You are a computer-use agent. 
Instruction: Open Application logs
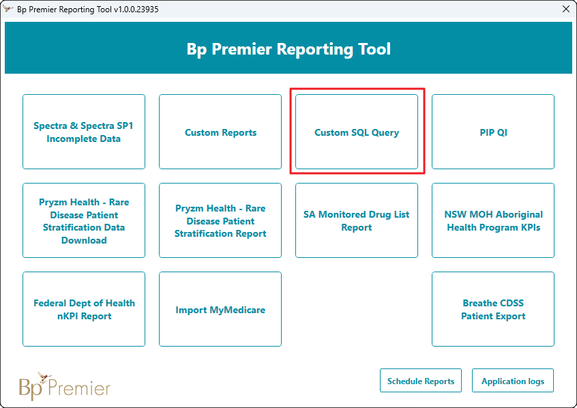[x=513, y=381]
